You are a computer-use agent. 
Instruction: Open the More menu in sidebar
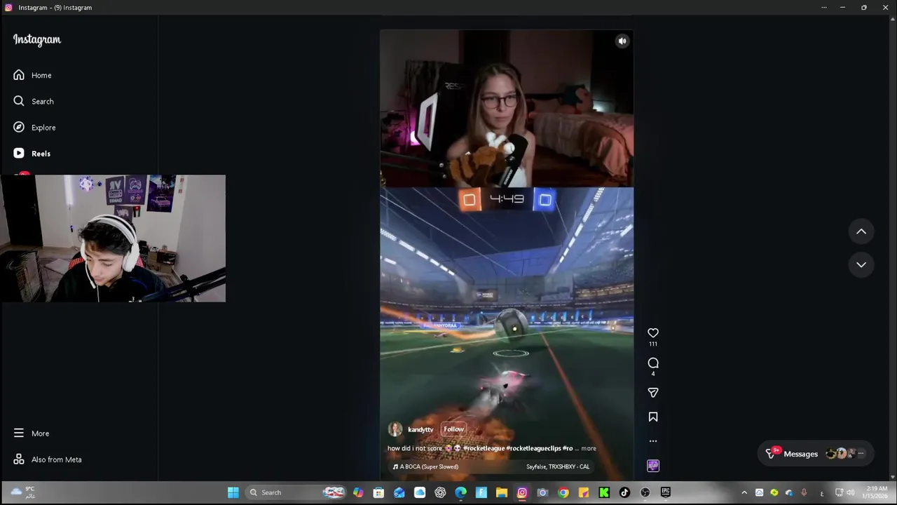pos(31,433)
